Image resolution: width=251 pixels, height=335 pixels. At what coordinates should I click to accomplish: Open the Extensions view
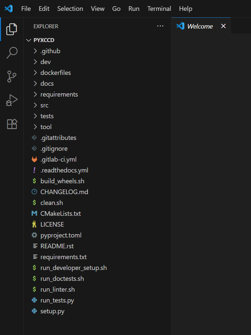point(12,124)
